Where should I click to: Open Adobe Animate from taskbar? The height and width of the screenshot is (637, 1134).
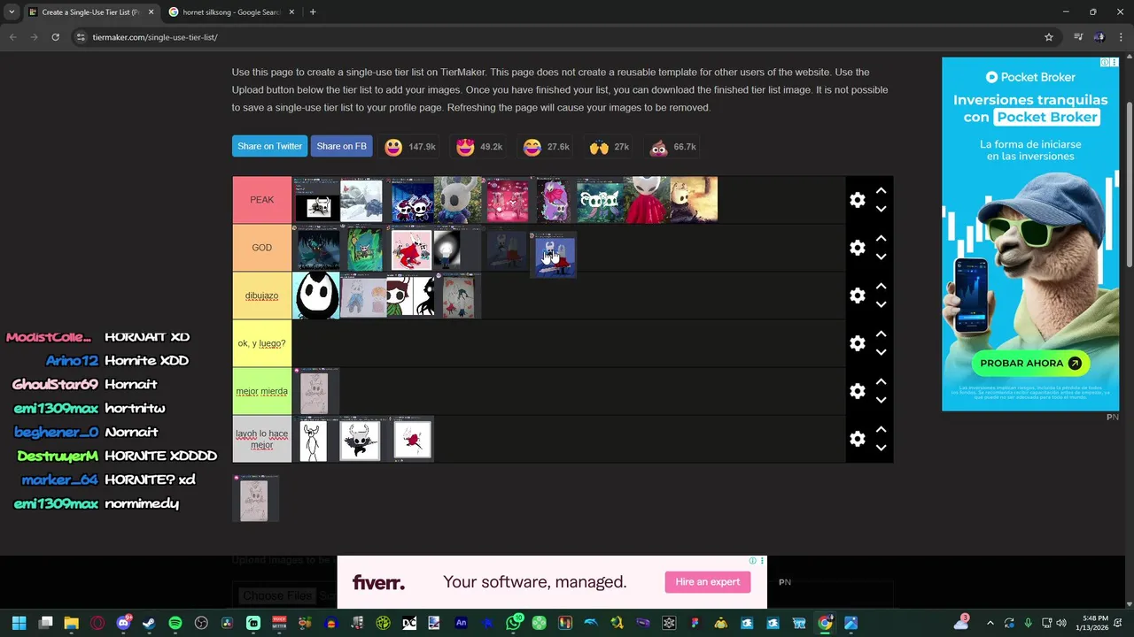461,623
